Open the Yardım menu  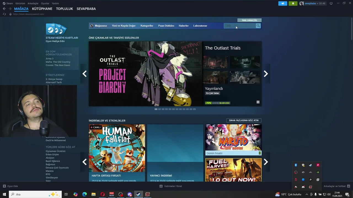[55, 3]
